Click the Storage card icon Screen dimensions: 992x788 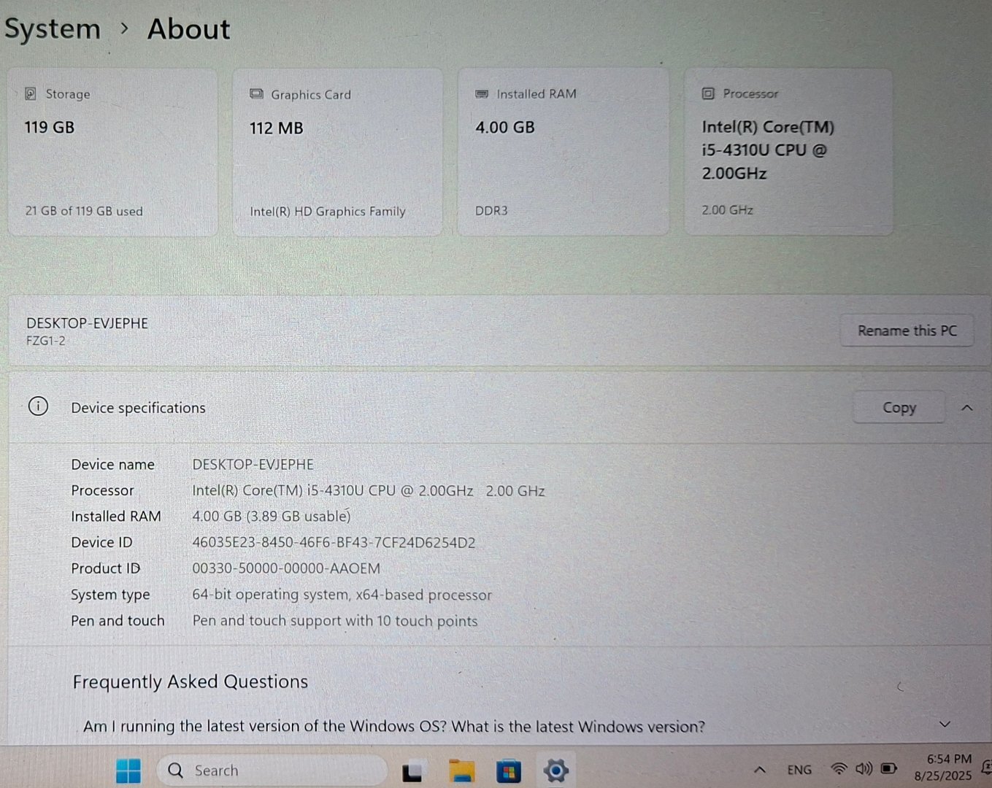pyautogui.click(x=31, y=93)
